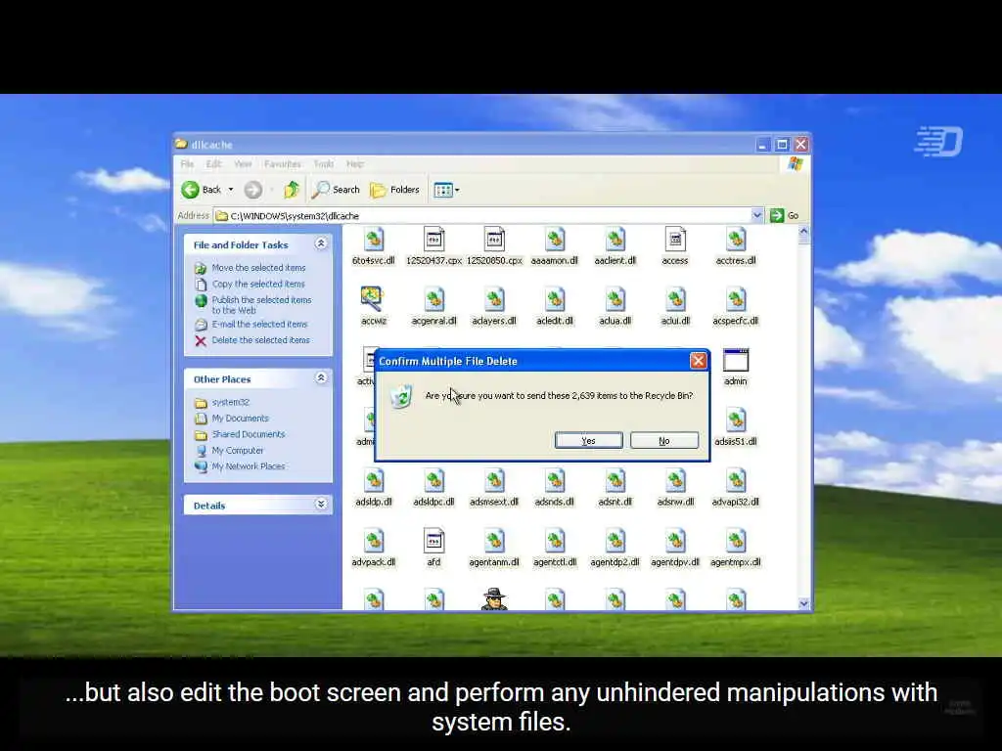Click Copy the selected items
The image size is (1002, 751).
tap(258, 284)
